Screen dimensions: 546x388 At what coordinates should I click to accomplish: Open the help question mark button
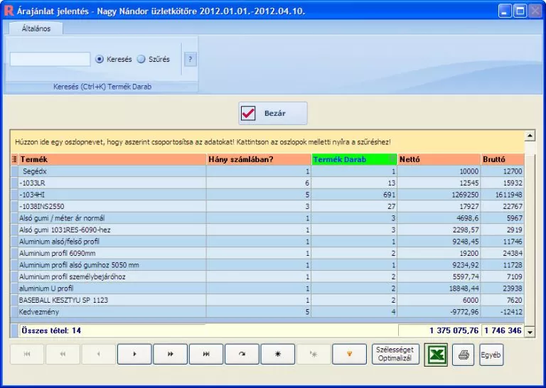[191, 60]
